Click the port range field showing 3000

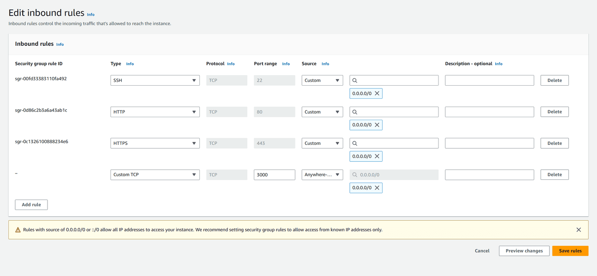274,175
